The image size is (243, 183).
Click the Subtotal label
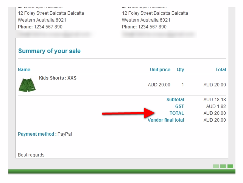(175, 100)
